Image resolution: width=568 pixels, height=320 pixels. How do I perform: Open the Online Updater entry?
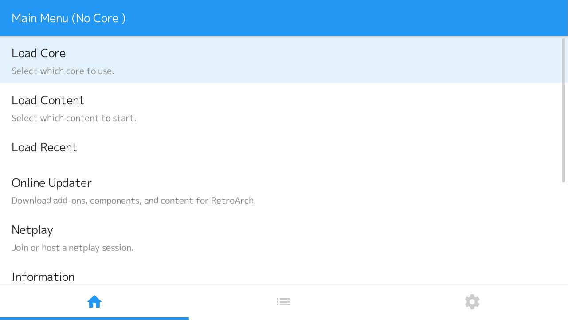click(x=51, y=183)
